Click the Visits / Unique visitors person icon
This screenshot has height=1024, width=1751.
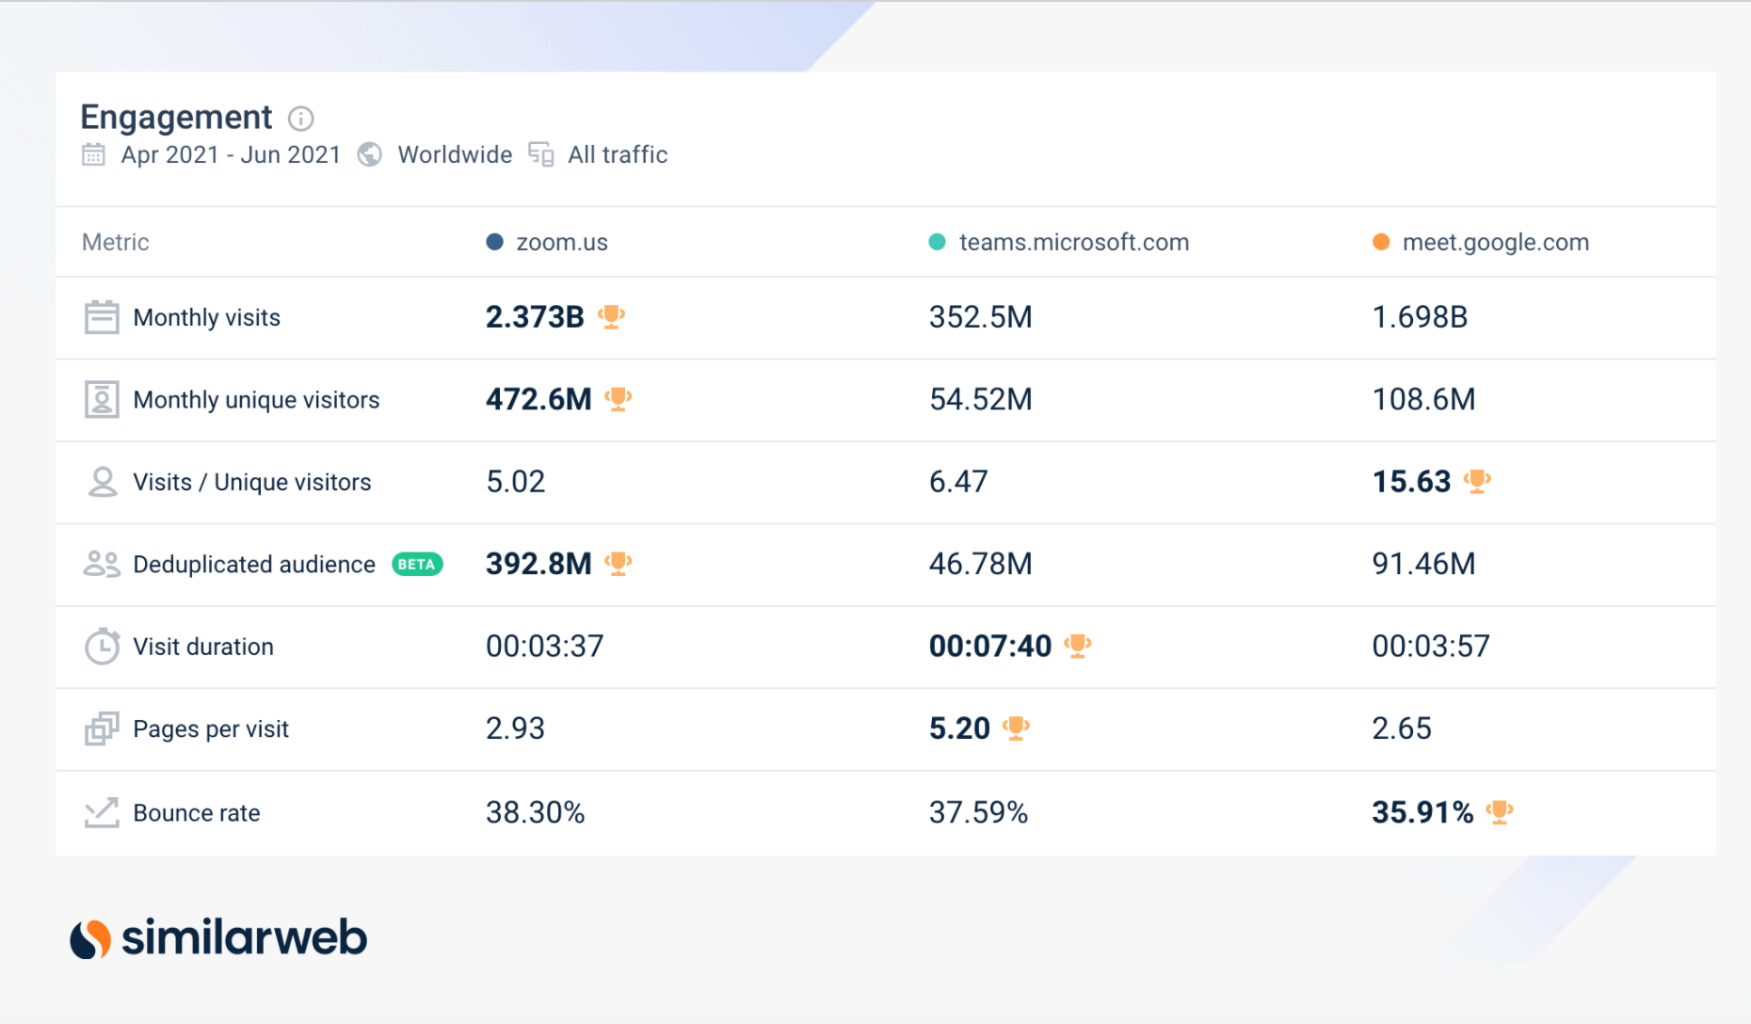[102, 482]
